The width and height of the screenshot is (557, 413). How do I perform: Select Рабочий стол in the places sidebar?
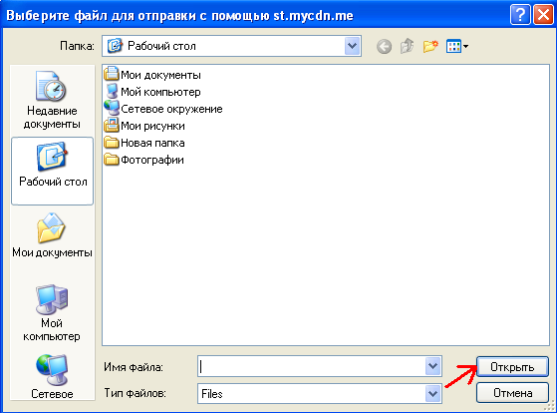(52, 171)
